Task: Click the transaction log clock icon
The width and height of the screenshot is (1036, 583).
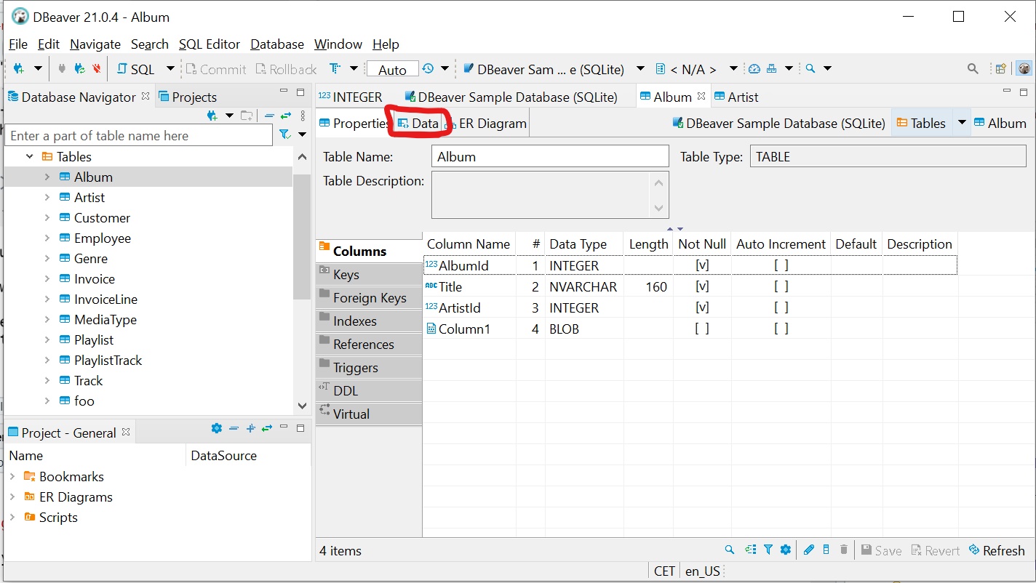Action: (x=428, y=69)
